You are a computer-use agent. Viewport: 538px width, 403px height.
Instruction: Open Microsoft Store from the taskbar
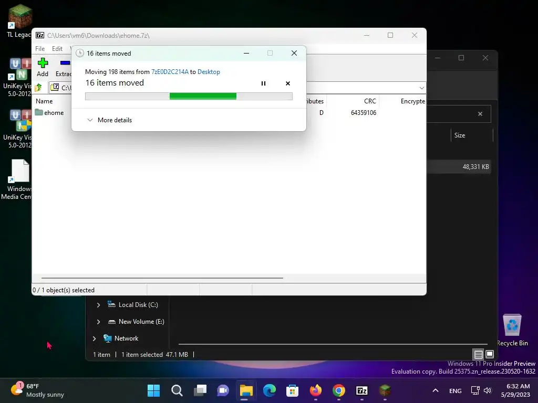[292, 390]
